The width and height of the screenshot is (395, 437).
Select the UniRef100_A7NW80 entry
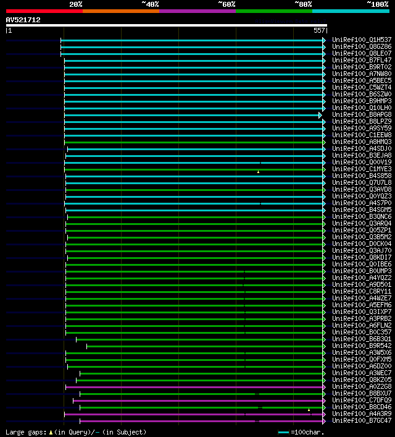tap(362, 74)
